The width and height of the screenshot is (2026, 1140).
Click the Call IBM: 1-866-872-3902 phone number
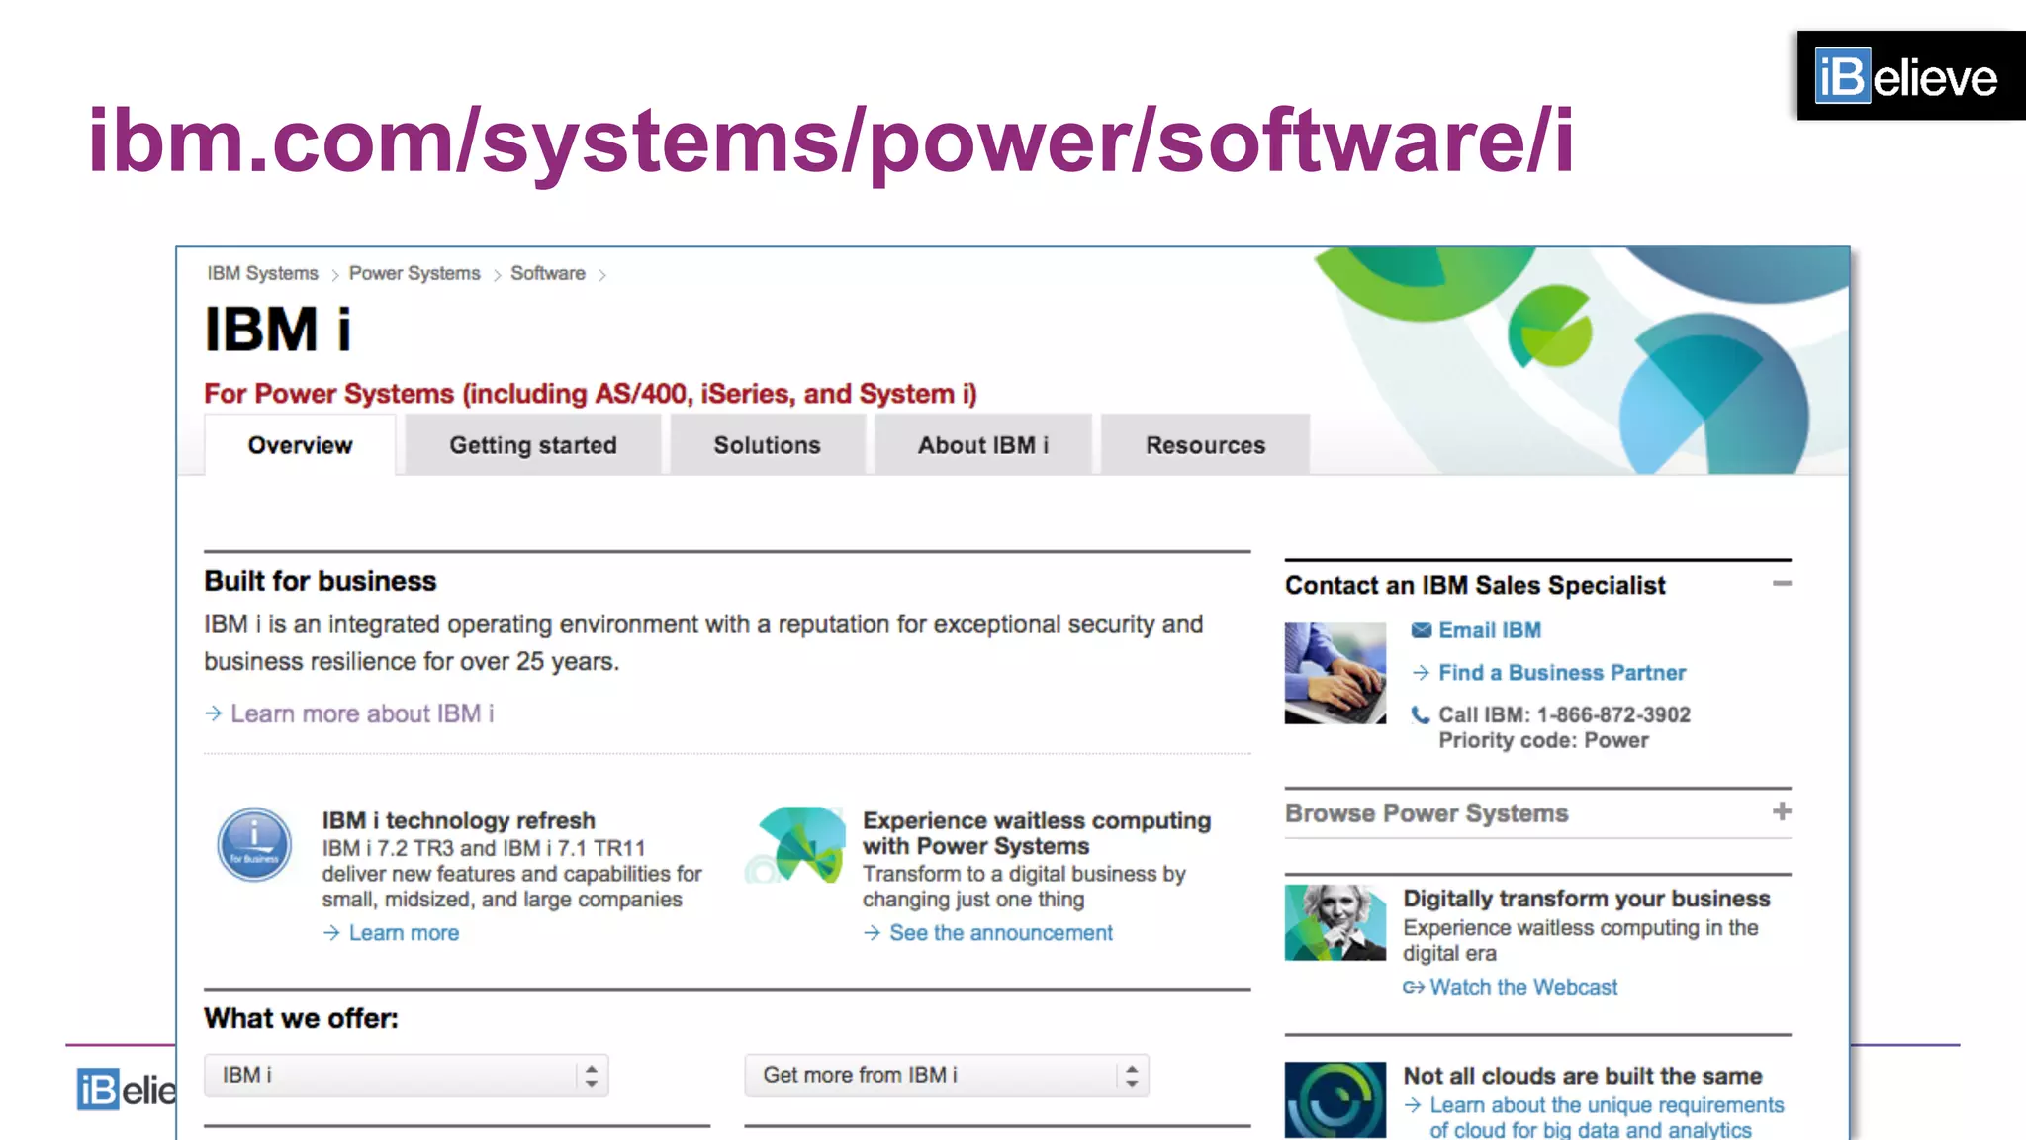[1564, 714]
